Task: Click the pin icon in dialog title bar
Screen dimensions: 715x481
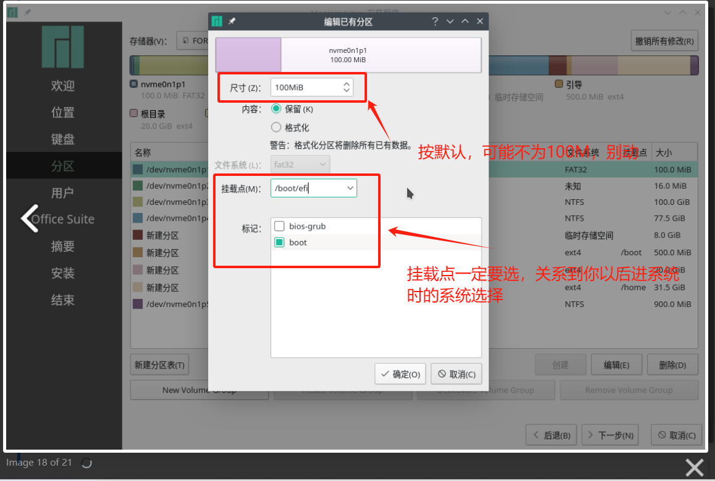Action: click(x=232, y=22)
